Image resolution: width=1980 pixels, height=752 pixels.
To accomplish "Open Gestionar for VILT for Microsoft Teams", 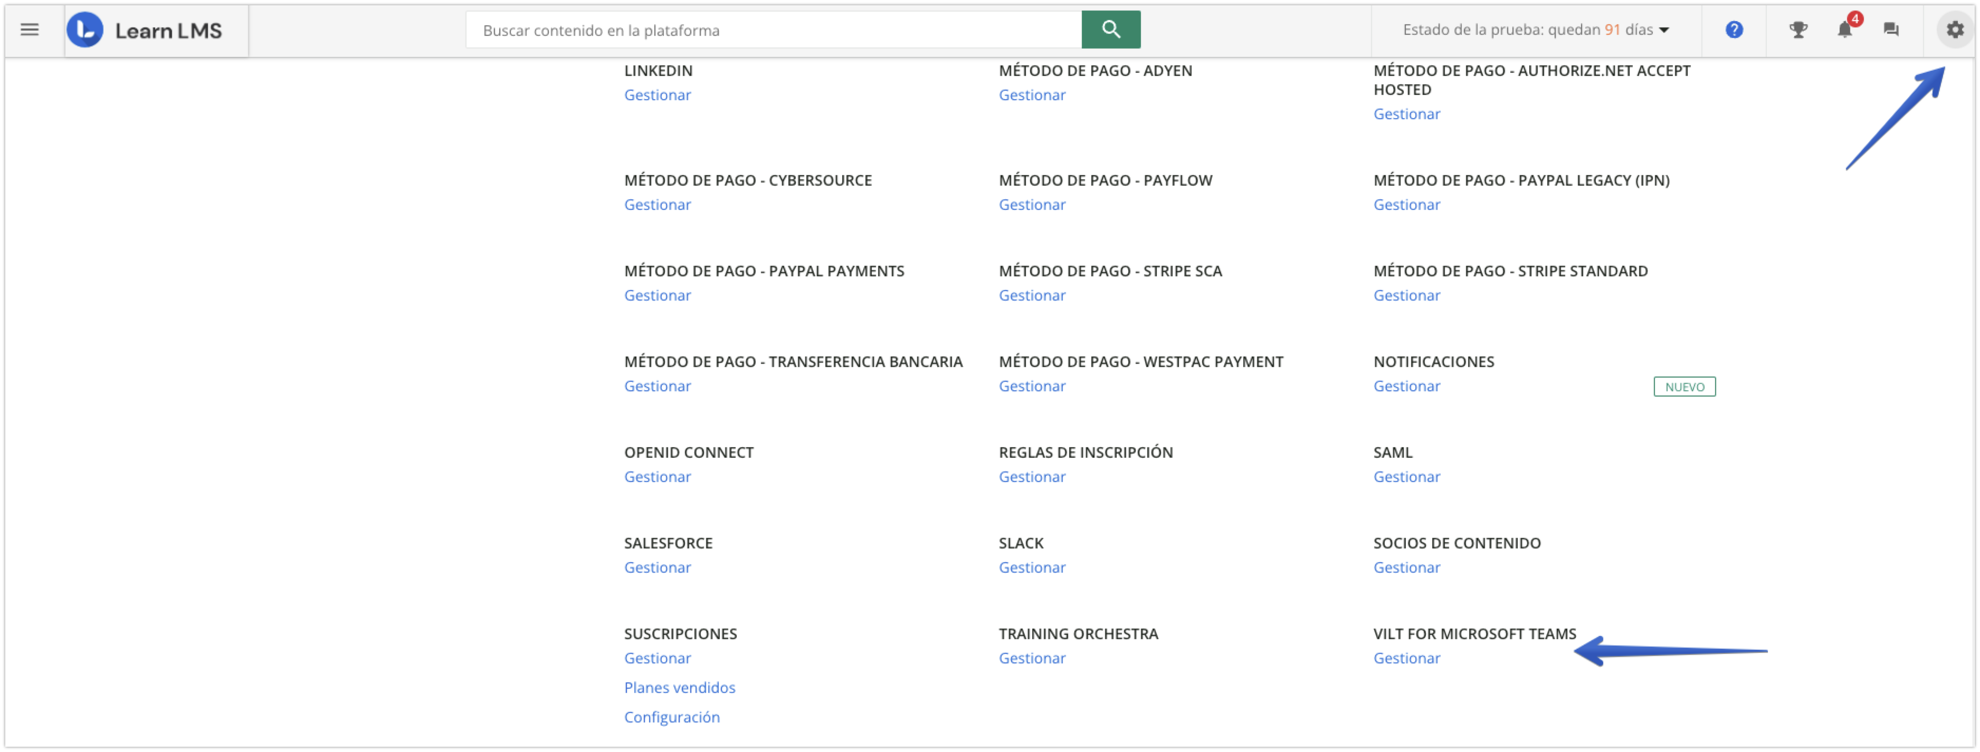I will pos(1406,658).
